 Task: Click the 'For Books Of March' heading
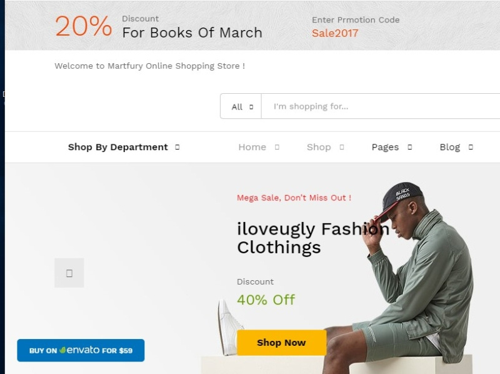point(192,33)
